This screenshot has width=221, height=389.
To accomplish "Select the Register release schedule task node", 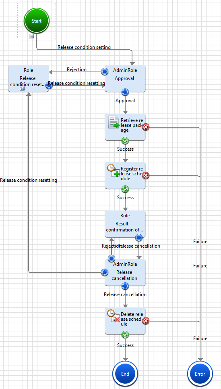I will pos(125,175).
